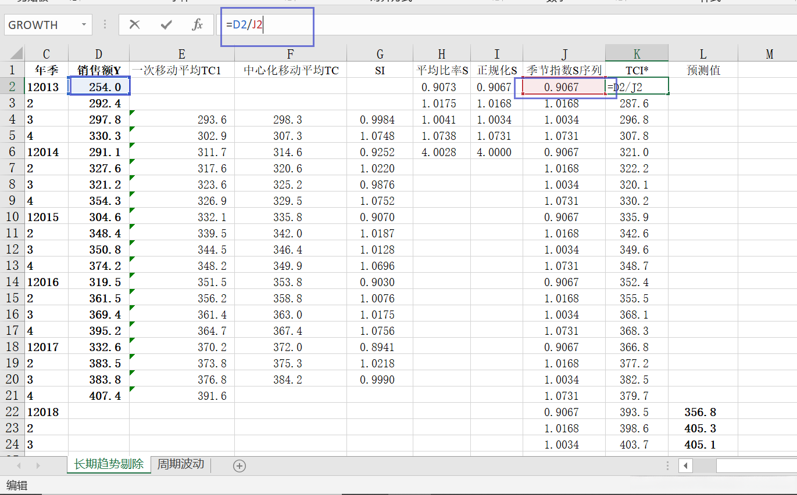Click the SI cell with value 0.9984
Viewport: 797px width, 495px height.
click(x=380, y=120)
